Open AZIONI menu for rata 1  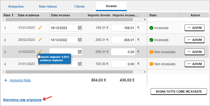194,28
